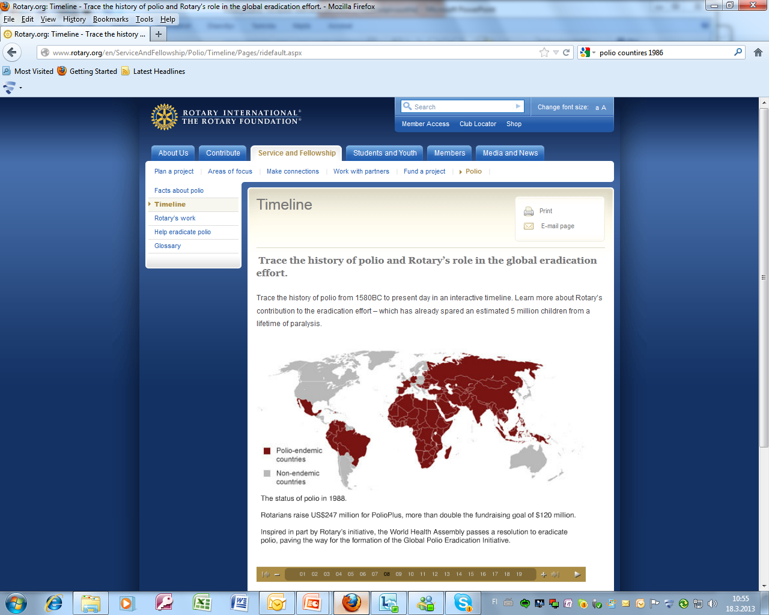The height and width of the screenshot is (615, 769).
Task: Open the dropdown beside the toolbar bird icon
Action: click(20, 88)
